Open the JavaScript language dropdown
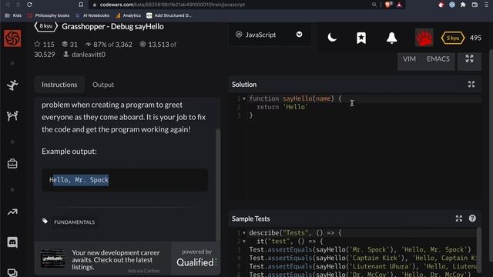 click(x=270, y=35)
